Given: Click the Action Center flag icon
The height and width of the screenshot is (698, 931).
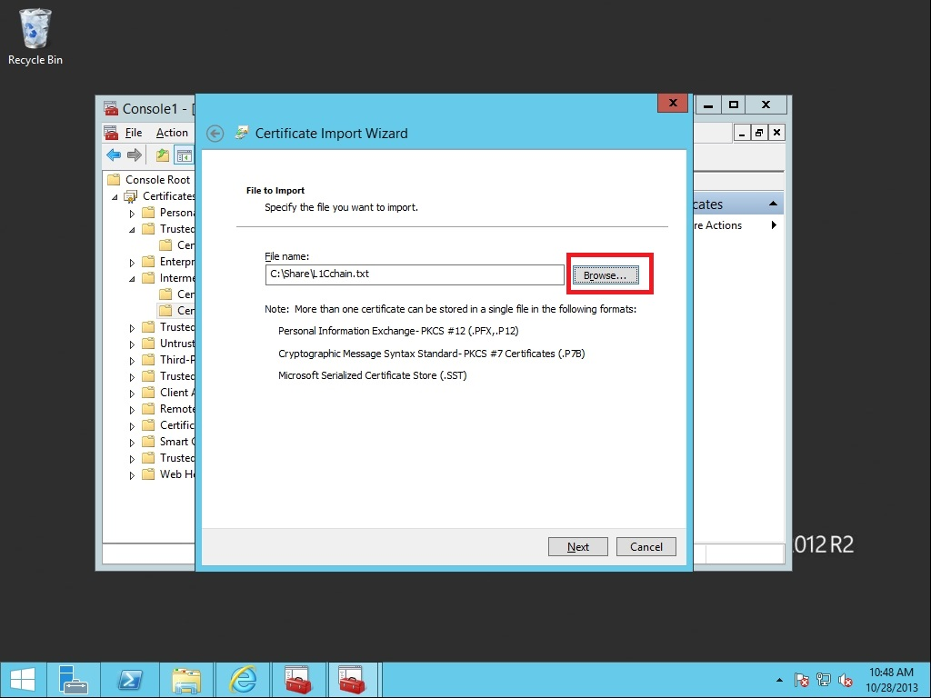Looking at the screenshot, I should 802,680.
